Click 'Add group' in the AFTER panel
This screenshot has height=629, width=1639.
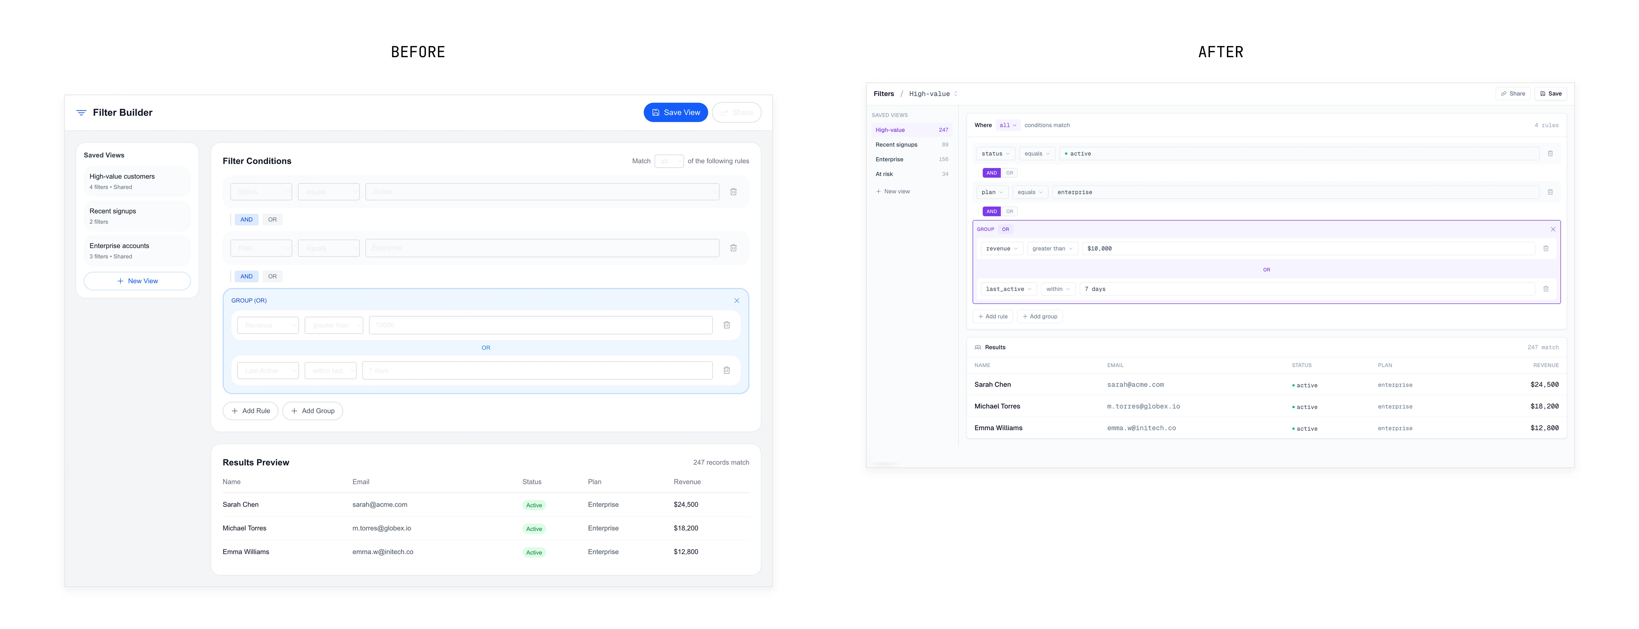pyautogui.click(x=1040, y=316)
